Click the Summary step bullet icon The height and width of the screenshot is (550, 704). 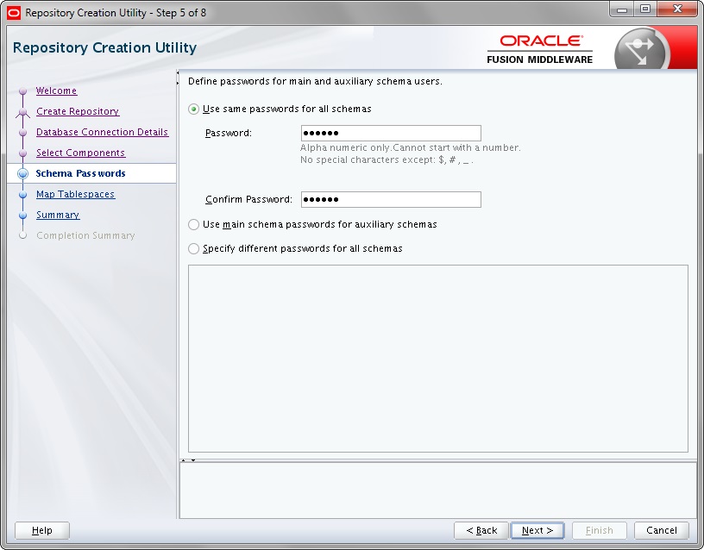23,215
